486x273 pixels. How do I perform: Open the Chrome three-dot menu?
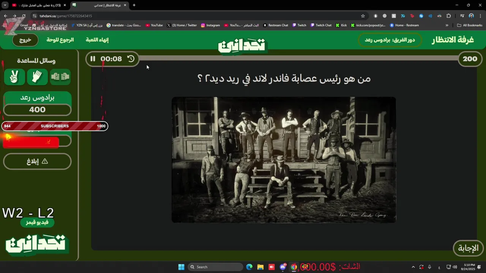pyautogui.click(x=480, y=16)
